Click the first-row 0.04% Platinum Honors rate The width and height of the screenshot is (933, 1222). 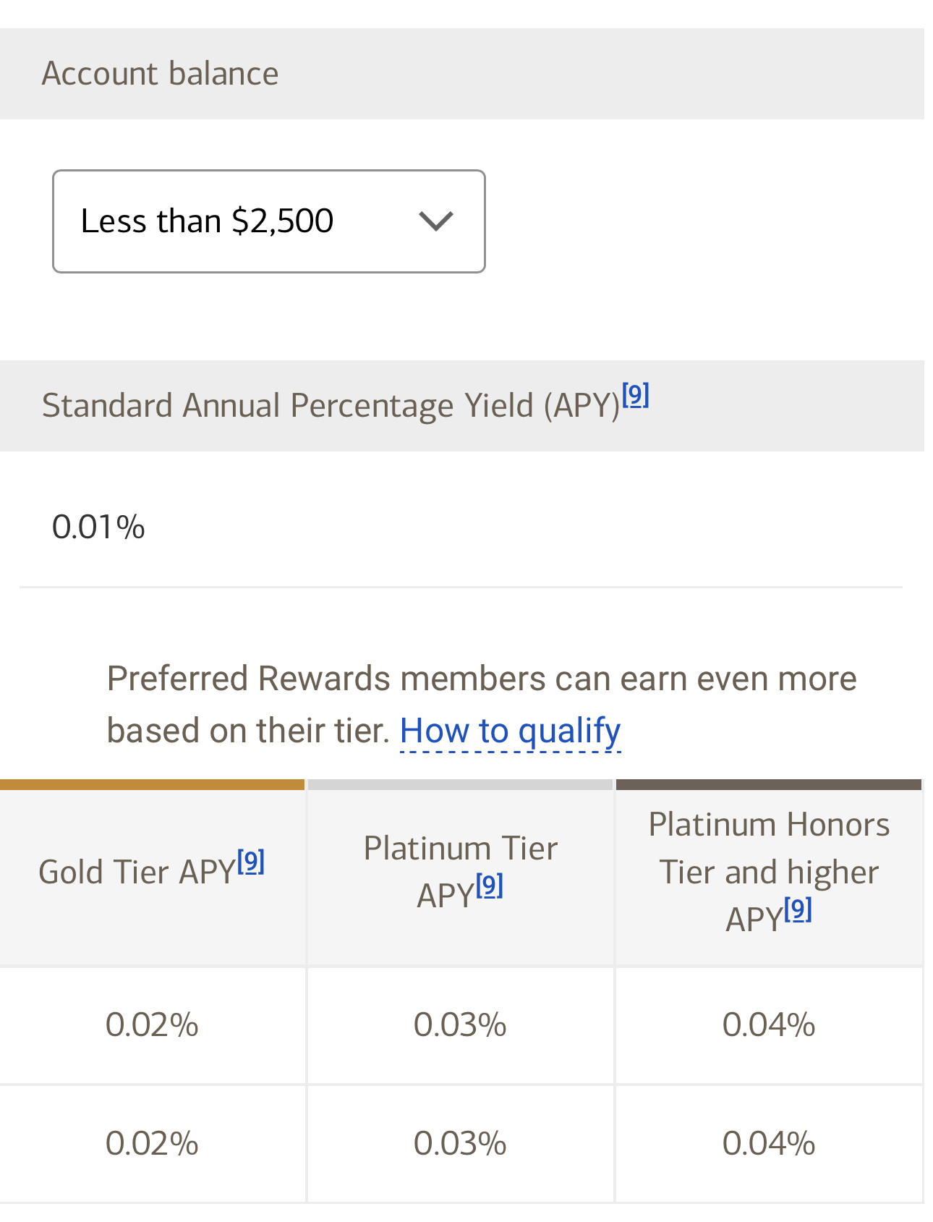pos(769,1025)
